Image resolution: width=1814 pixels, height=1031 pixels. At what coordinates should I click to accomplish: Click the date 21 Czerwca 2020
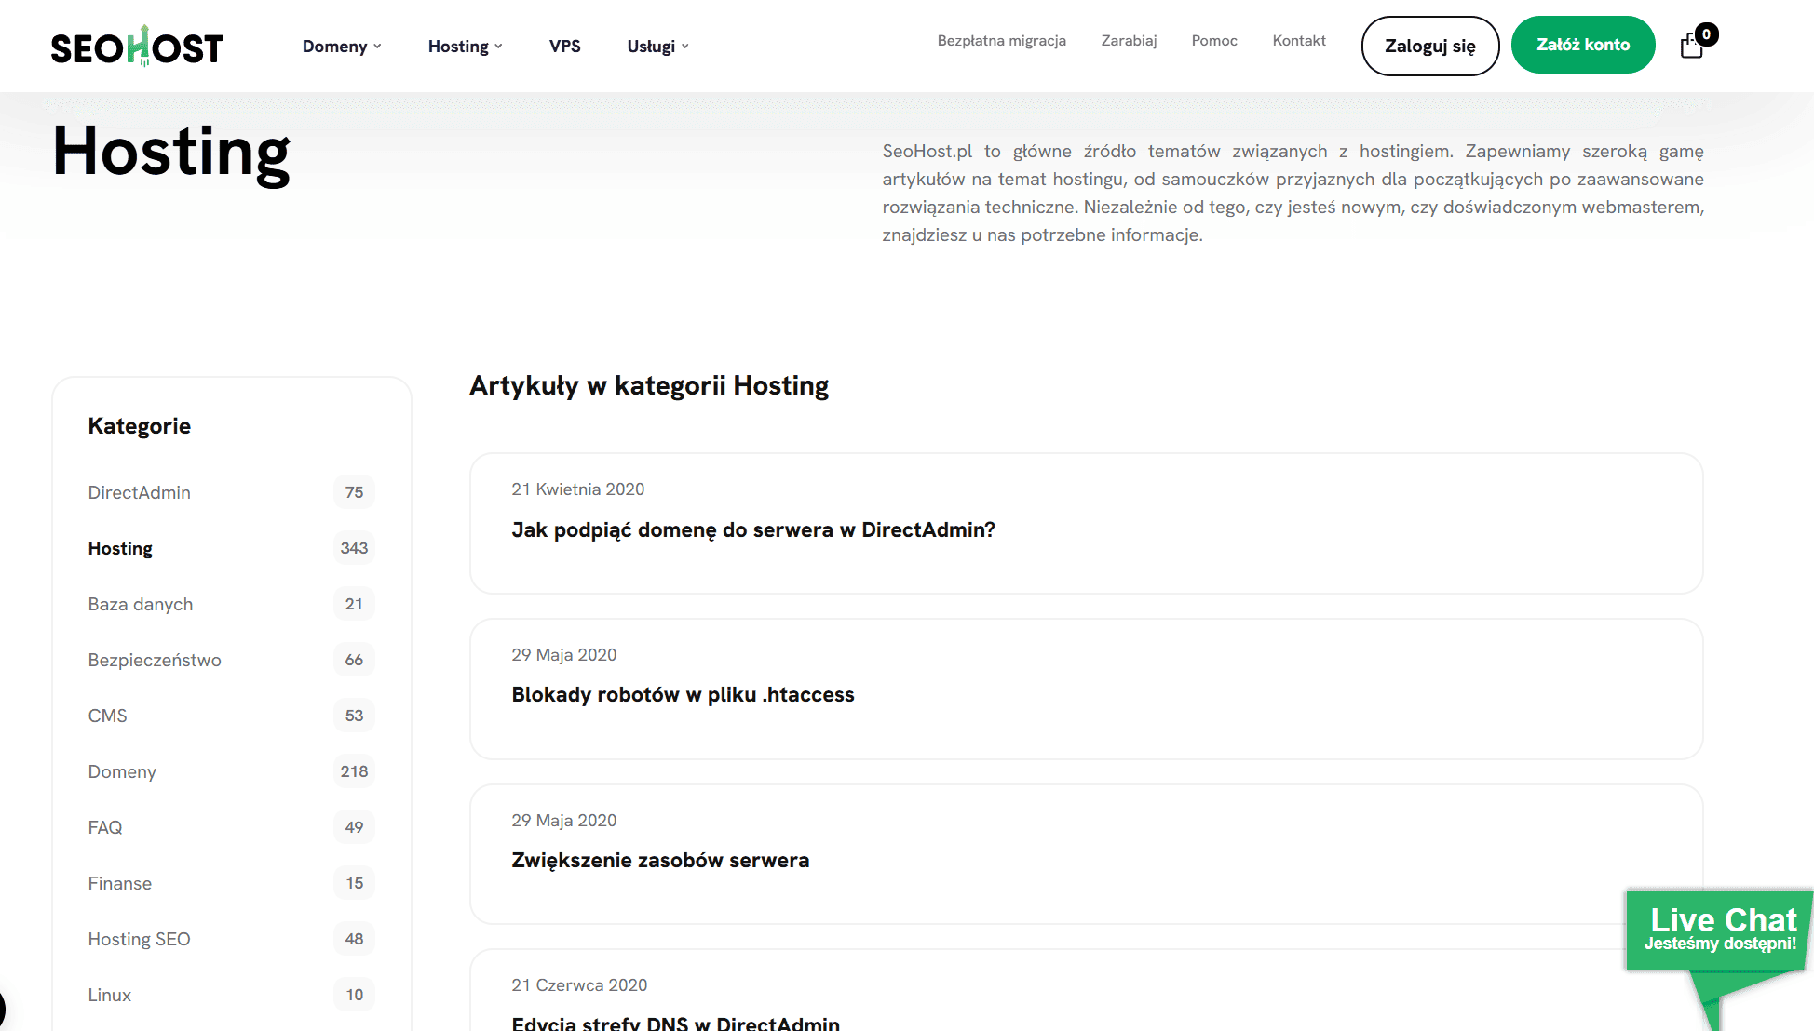[579, 985]
